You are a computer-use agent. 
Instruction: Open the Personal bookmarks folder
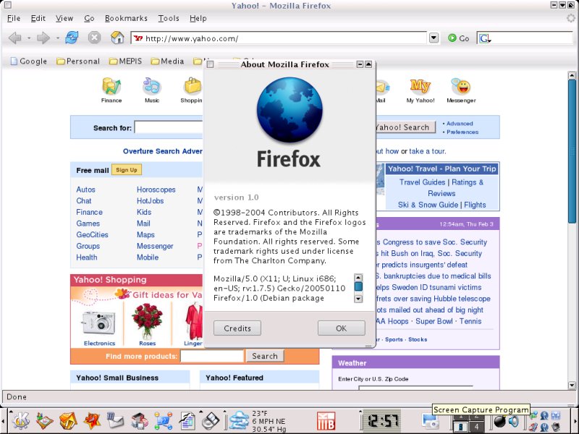tap(78, 61)
